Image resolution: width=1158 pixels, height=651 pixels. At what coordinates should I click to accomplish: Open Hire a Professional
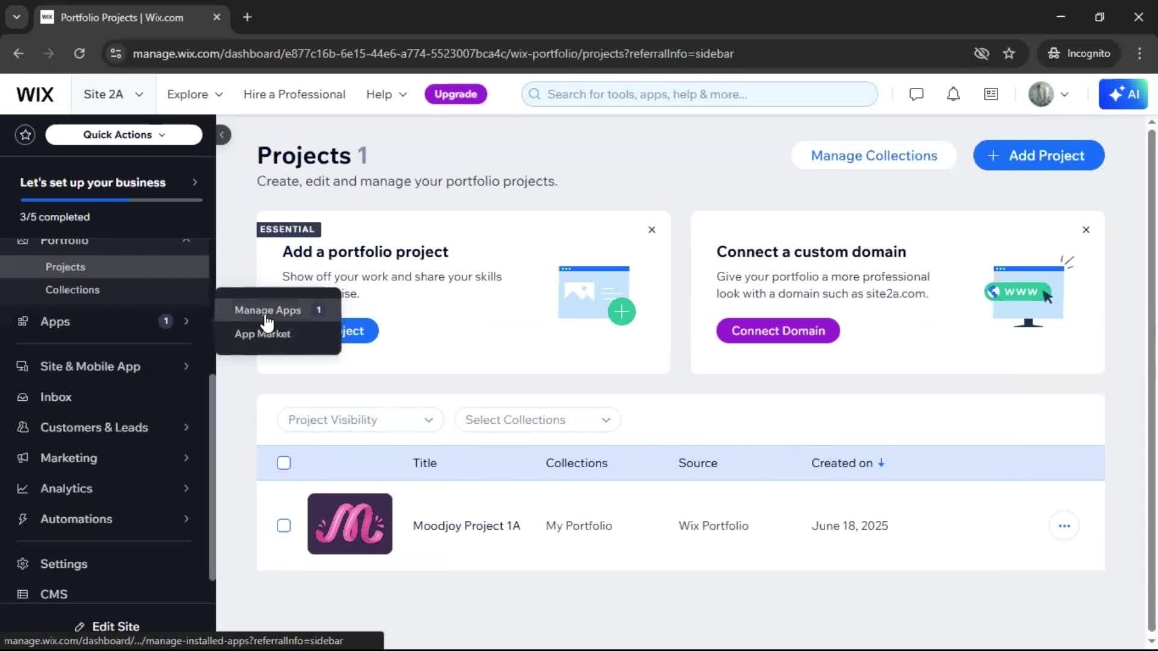point(294,94)
